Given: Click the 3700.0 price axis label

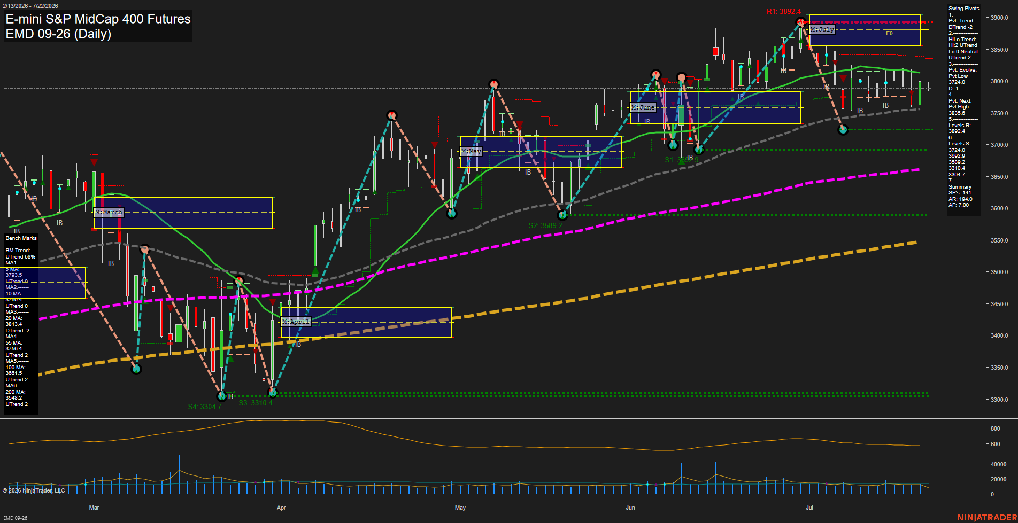Looking at the screenshot, I should (x=999, y=145).
